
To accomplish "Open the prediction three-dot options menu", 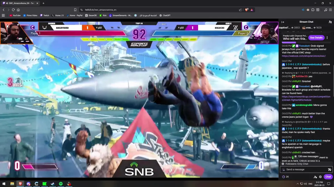I will point(327,38).
